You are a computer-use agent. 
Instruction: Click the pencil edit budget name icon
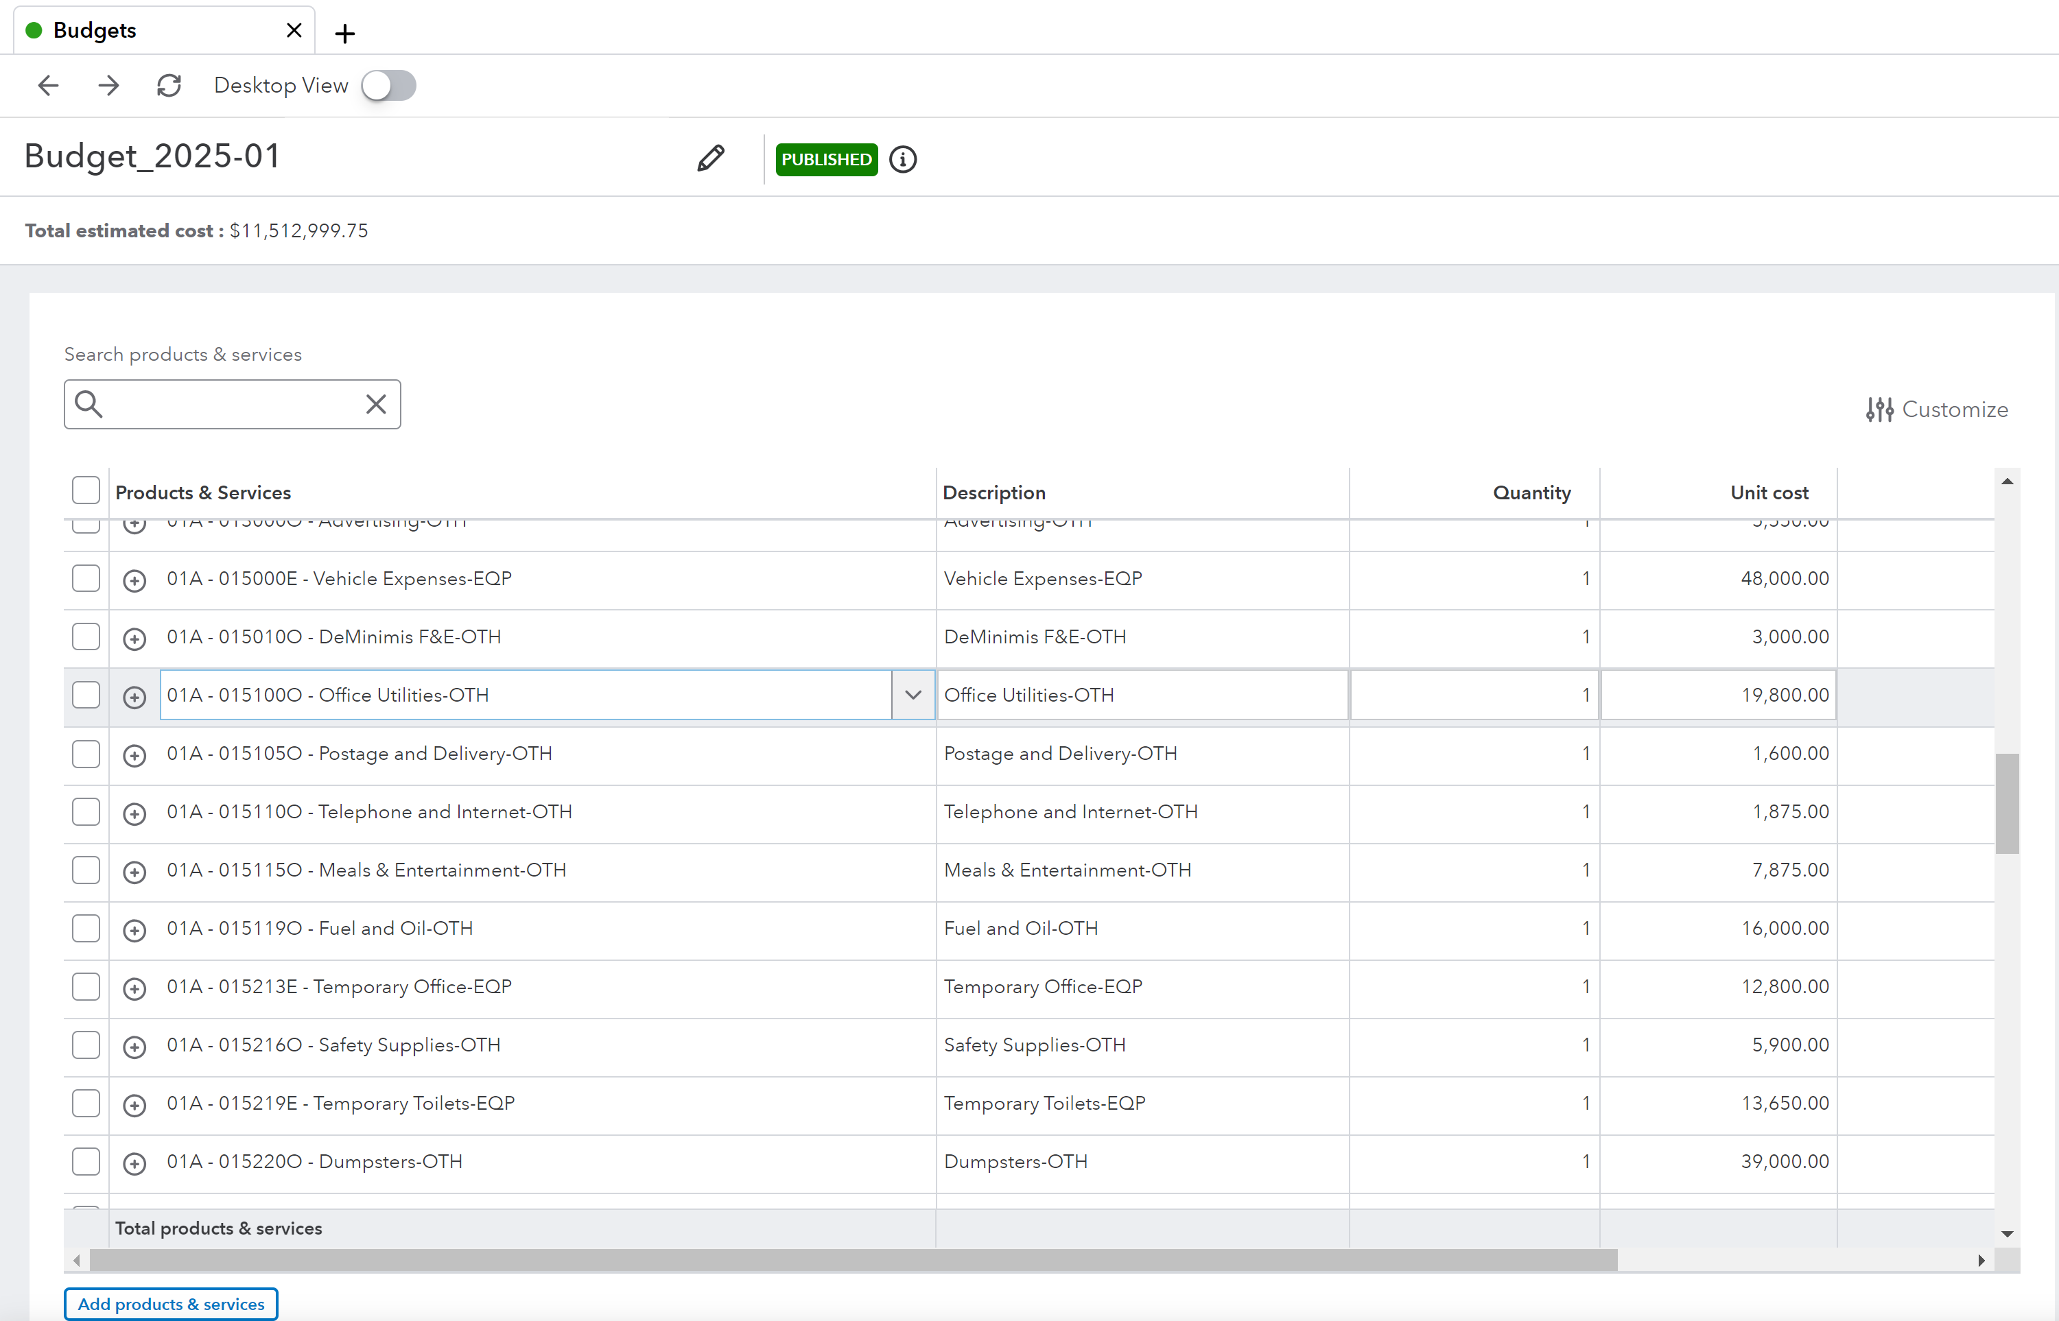coord(710,158)
